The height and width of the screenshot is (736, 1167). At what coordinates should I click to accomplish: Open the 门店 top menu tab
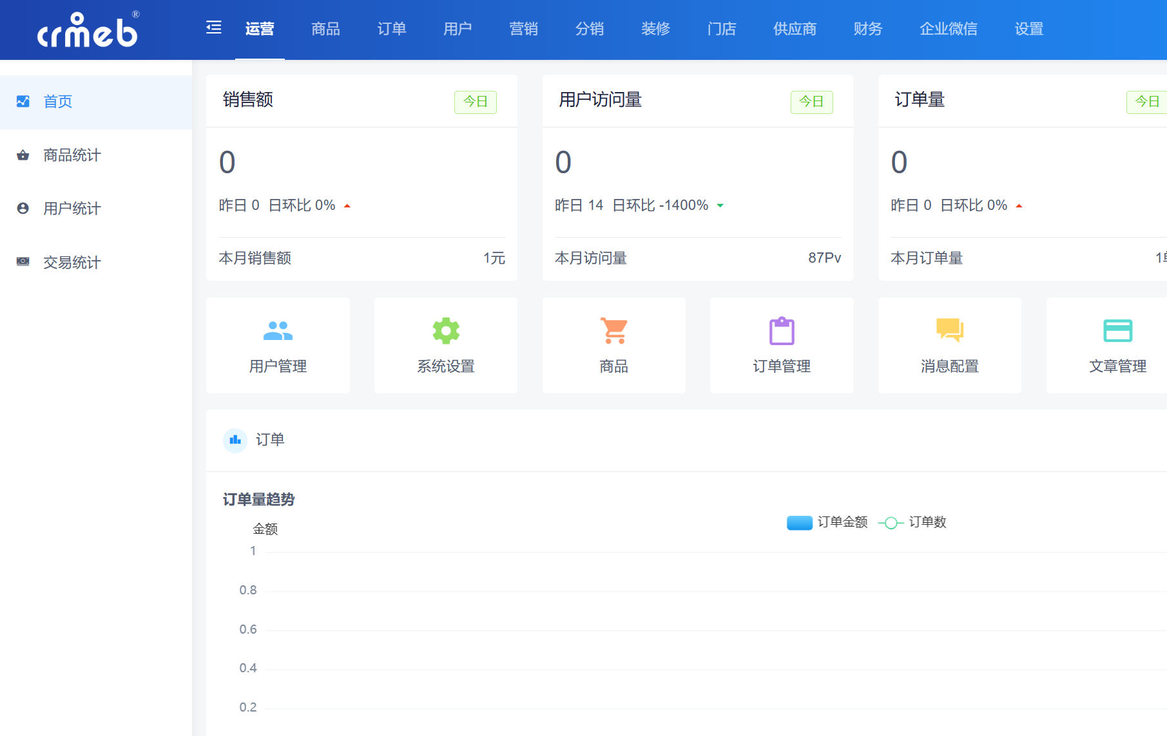pos(722,29)
